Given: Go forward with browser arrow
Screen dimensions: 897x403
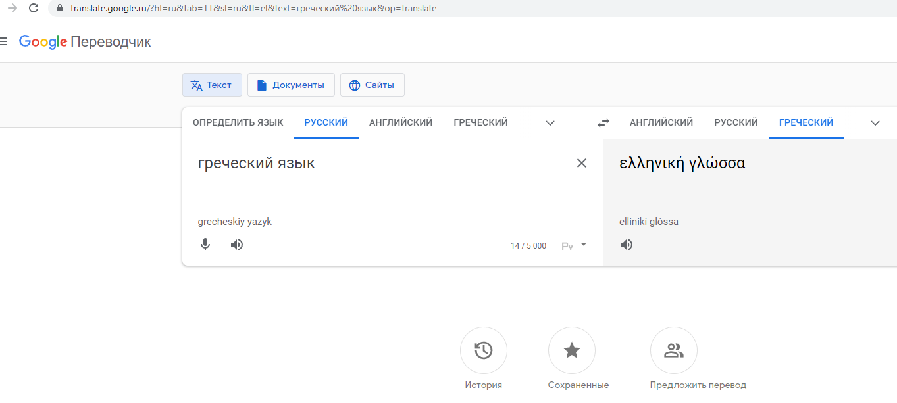Looking at the screenshot, I should (12, 9).
